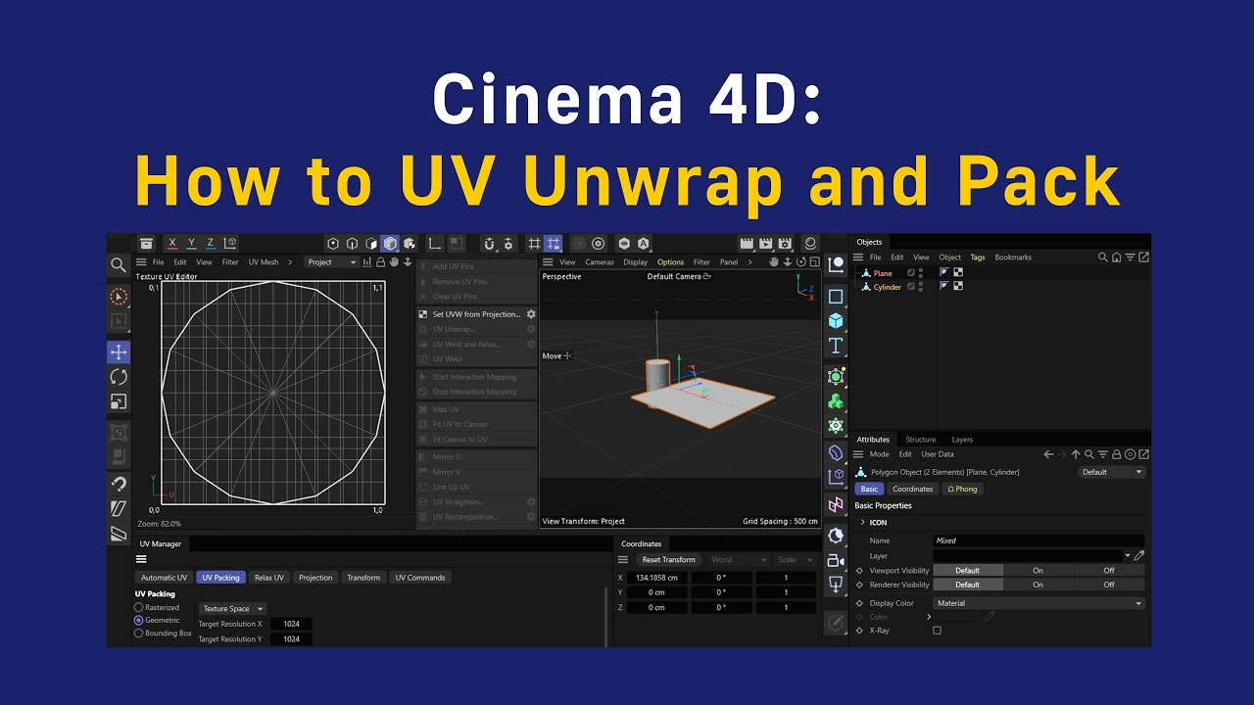Open the Automatic UV tab button
Screen dimensions: 1254x705
point(164,578)
